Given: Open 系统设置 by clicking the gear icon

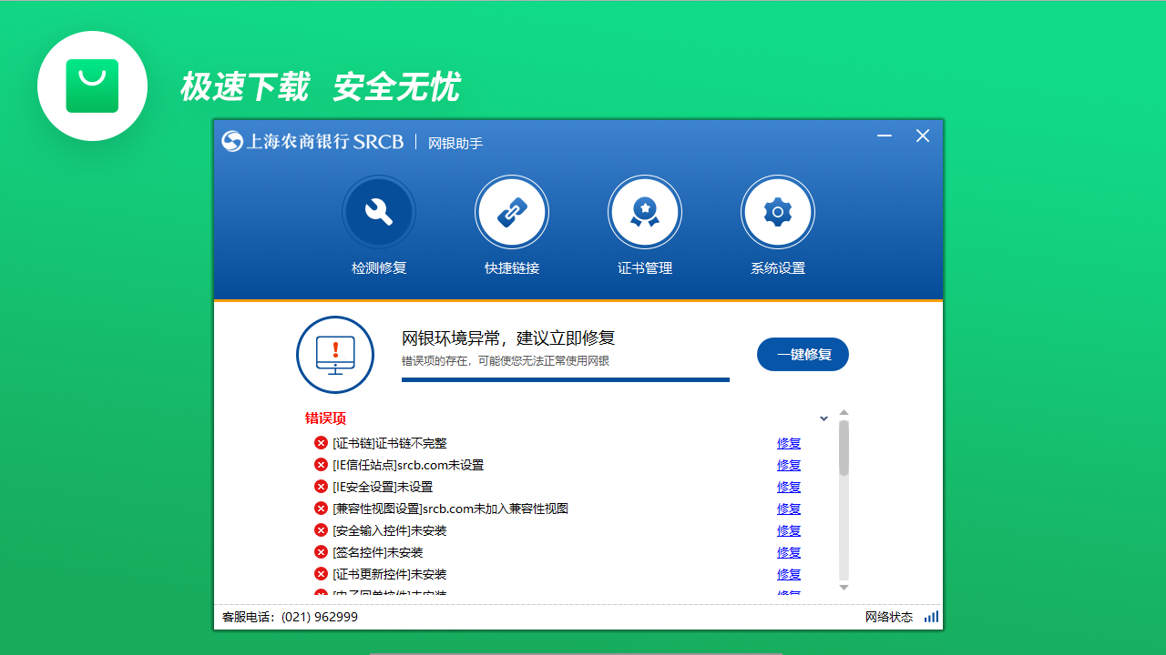Looking at the screenshot, I should coord(778,211).
